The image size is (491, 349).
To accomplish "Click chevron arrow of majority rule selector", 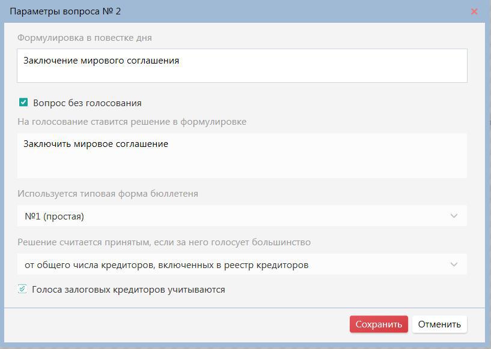I will tap(454, 264).
